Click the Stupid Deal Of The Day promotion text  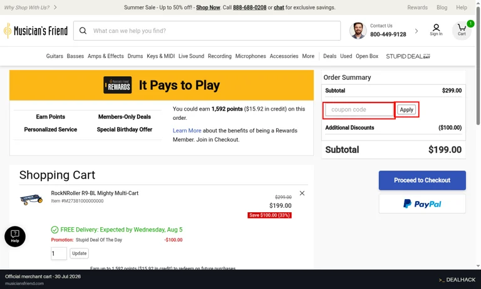tap(99, 240)
